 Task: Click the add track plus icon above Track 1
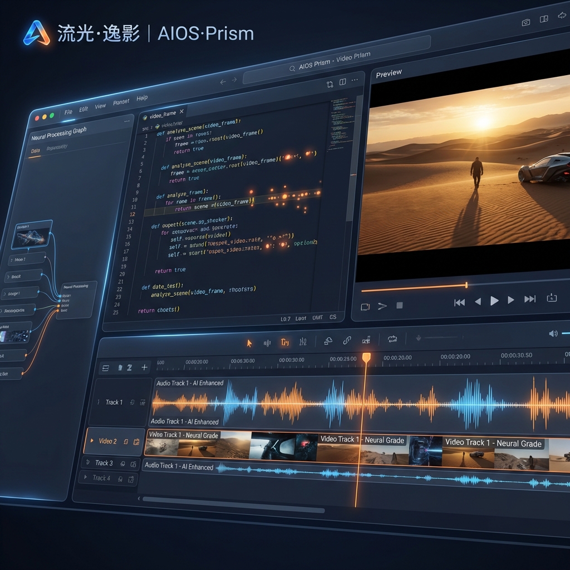point(144,367)
